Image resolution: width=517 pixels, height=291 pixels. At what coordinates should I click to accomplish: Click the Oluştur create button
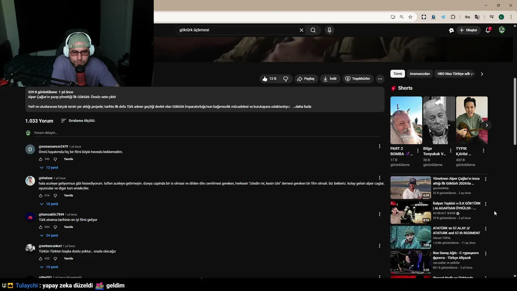(469, 30)
